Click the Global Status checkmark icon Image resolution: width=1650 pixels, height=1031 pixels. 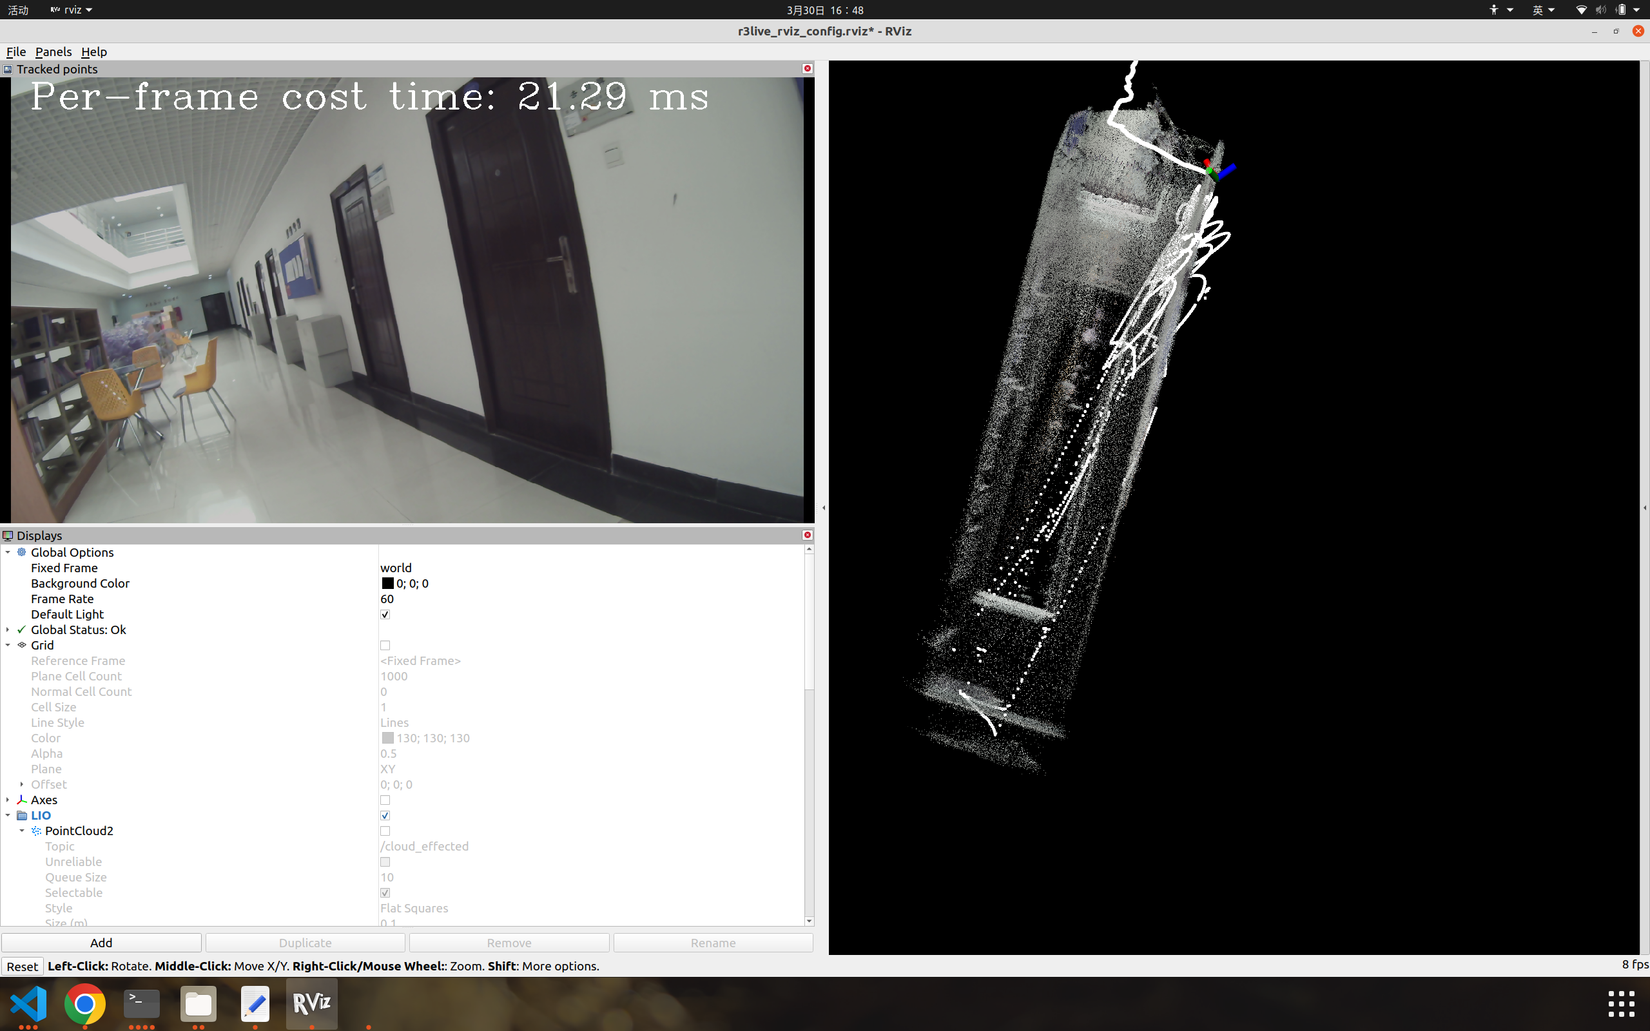click(21, 630)
